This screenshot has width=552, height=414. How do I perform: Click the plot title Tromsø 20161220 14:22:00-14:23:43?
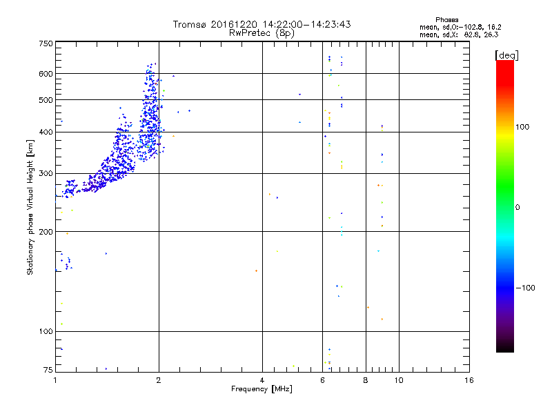[x=262, y=24]
